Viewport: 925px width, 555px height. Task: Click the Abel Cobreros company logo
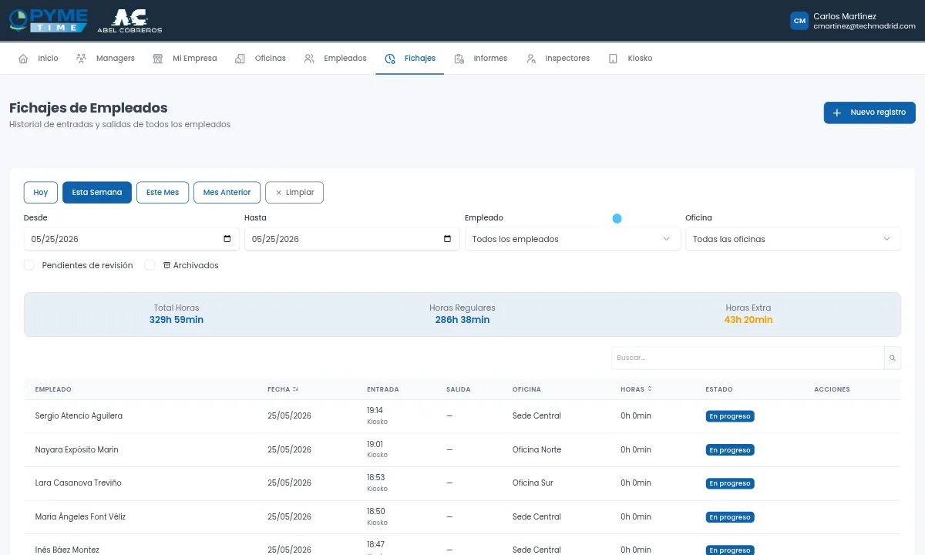[129, 21]
